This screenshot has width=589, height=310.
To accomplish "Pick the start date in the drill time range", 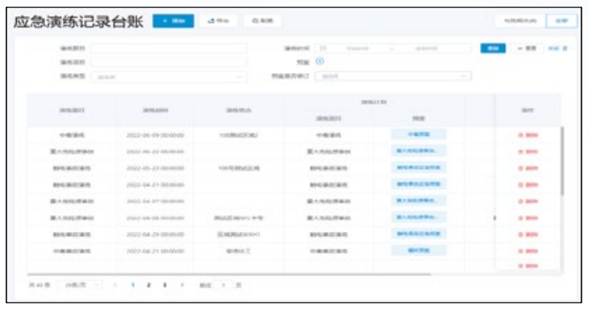I will pos(357,49).
